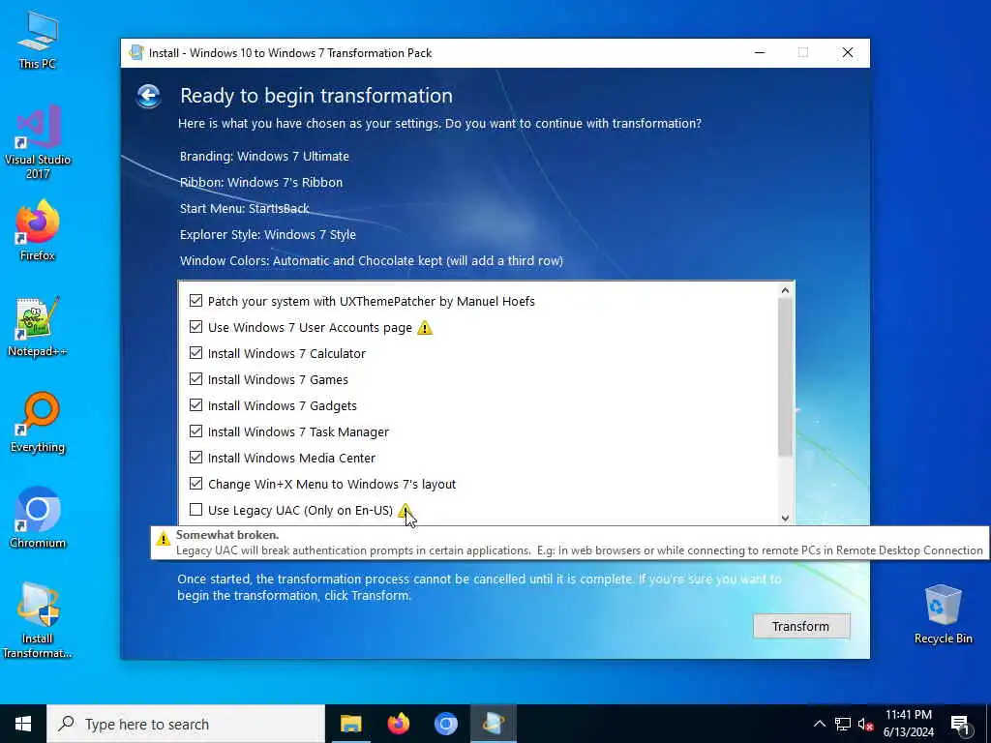This screenshot has height=743, width=991.
Task: Uncheck Install Windows Media Center
Action: coord(195,458)
